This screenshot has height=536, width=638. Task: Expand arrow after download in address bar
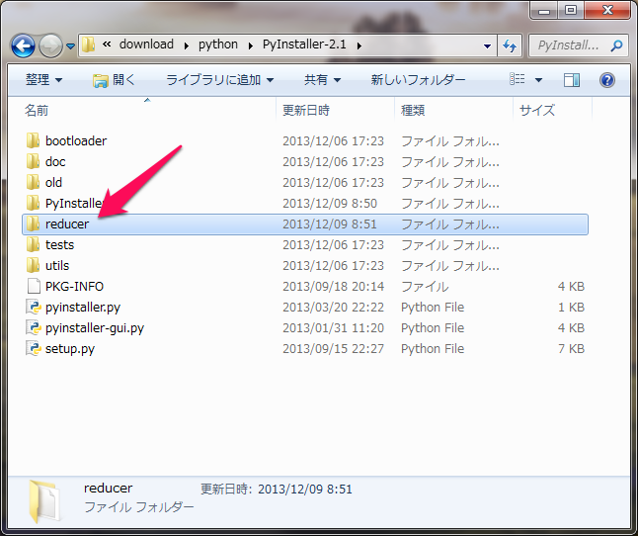pos(187,45)
